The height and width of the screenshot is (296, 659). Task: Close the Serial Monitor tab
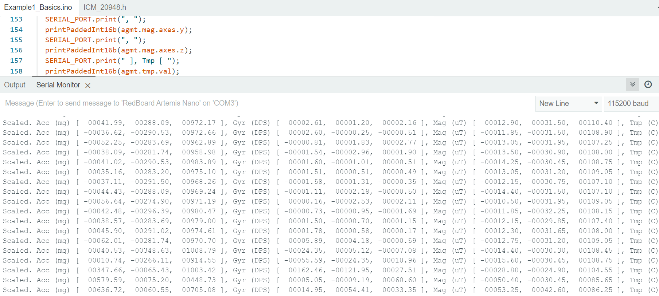click(88, 86)
